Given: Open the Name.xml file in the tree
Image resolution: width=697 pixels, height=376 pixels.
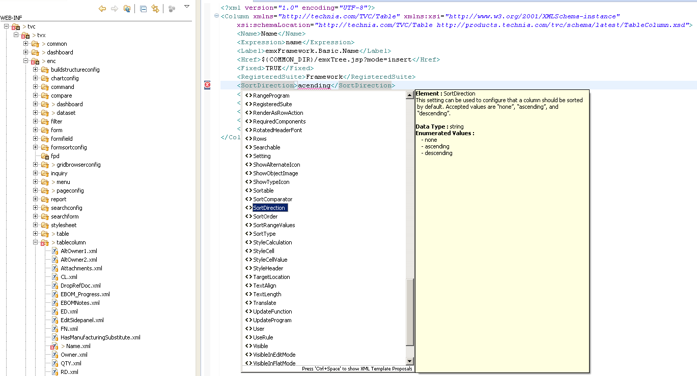Looking at the screenshot, I should click(78, 346).
